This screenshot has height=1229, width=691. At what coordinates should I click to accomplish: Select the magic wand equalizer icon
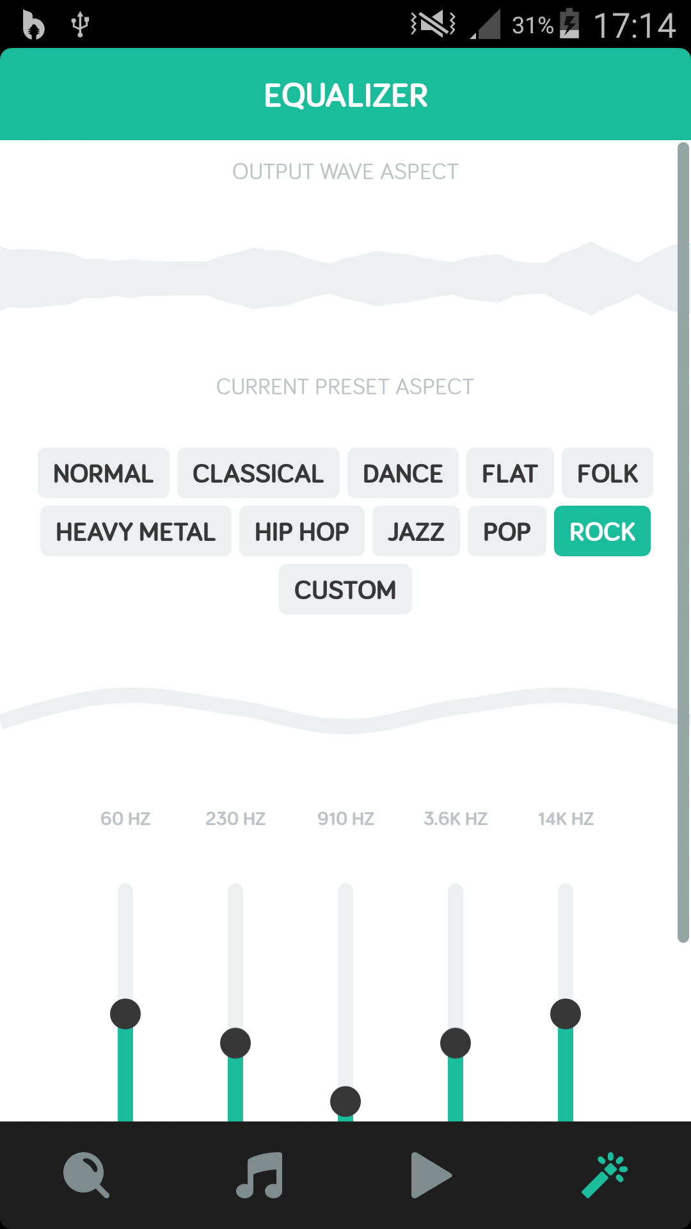pyautogui.click(x=605, y=1175)
